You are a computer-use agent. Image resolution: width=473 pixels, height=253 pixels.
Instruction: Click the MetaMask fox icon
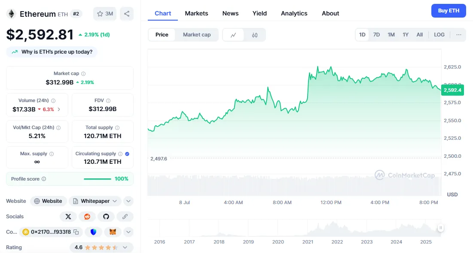[x=113, y=232]
